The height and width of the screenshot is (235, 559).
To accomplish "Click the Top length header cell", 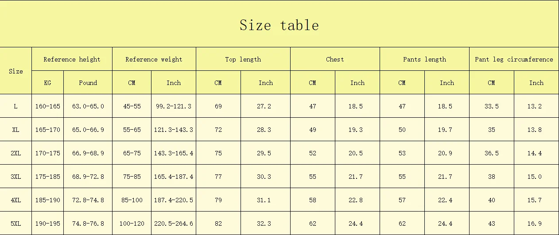I will 243,59.
